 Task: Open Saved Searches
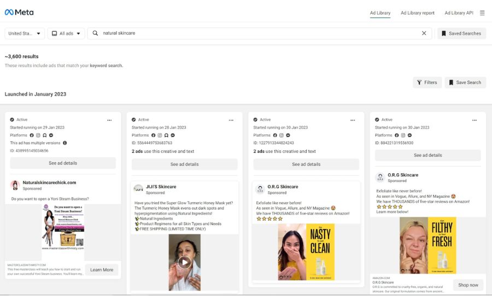pos(461,33)
